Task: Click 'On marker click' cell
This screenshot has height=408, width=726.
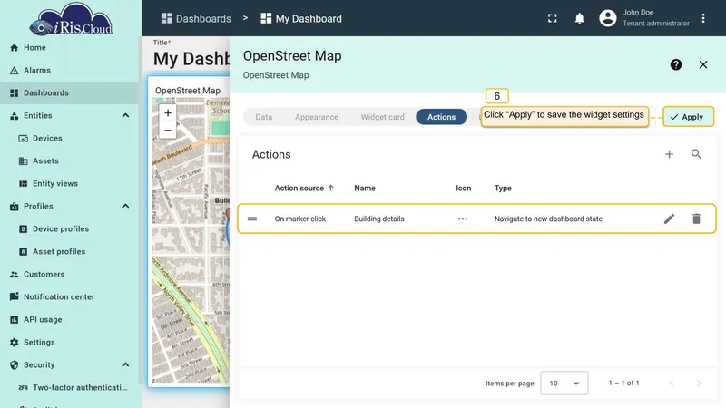Action: coord(300,219)
